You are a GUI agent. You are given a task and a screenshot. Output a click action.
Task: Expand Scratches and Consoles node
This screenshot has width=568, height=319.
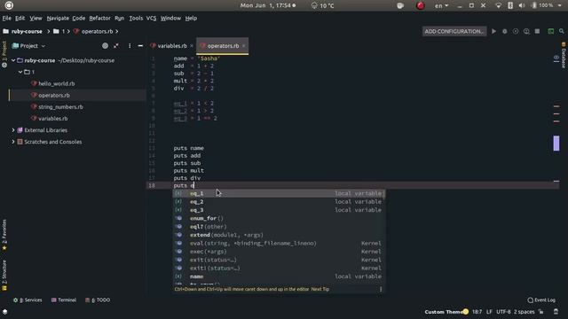pos(13,142)
